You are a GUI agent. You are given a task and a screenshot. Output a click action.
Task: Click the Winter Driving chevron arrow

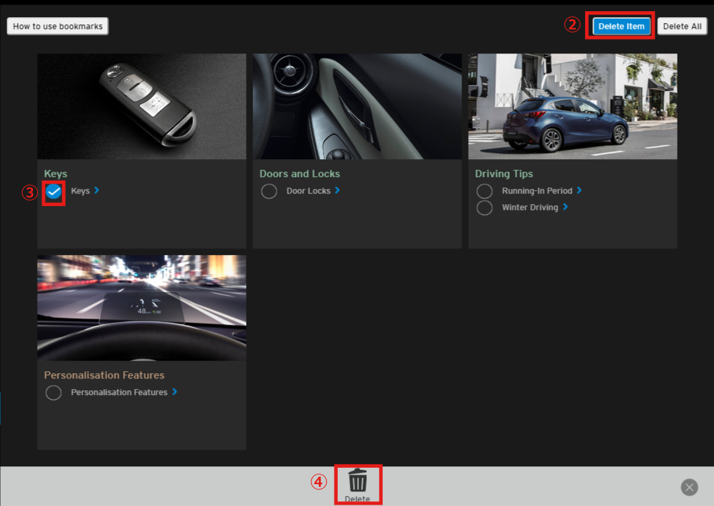[565, 207]
